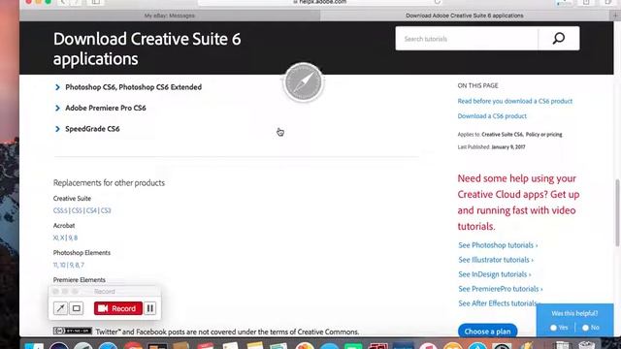Jump to 'Download a CS6 product' link
This screenshot has height=349, width=621.
click(x=492, y=116)
